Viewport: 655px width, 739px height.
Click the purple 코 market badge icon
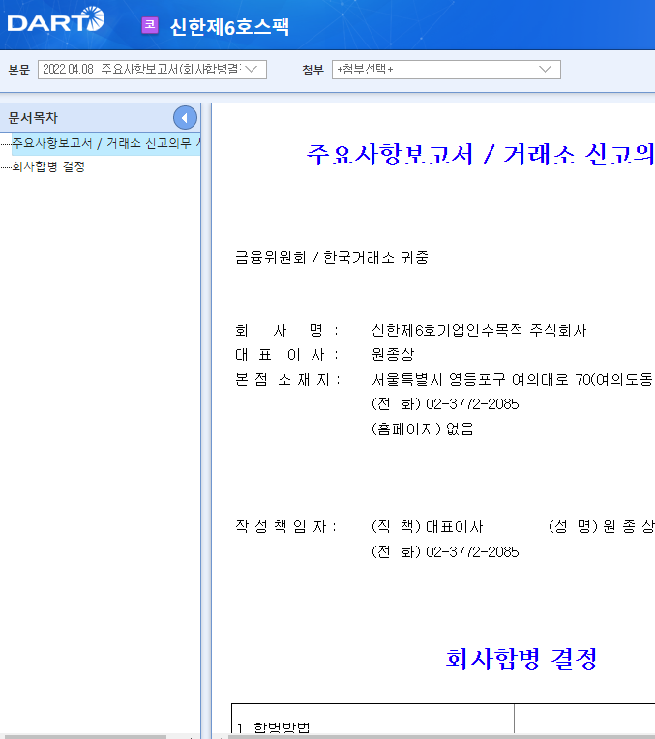(x=150, y=25)
